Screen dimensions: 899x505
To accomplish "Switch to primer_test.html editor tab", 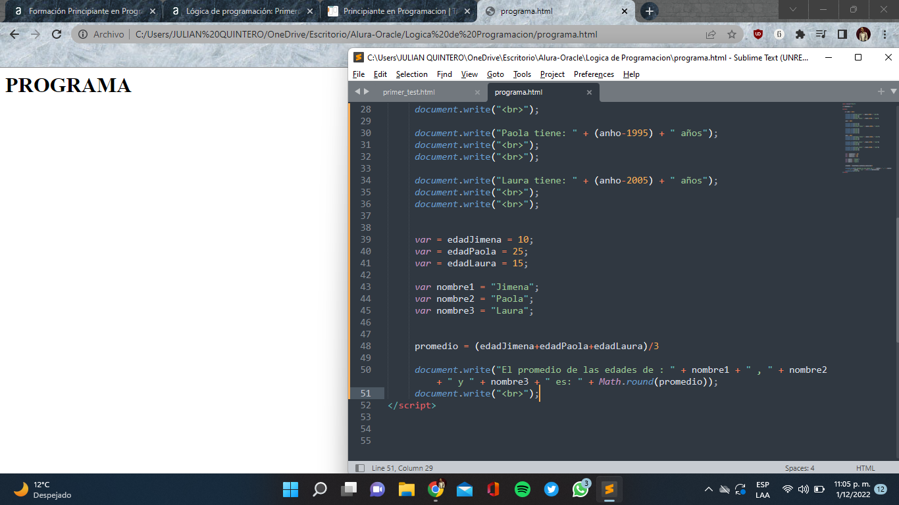I will pyautogui.click(x=409, y=92).
